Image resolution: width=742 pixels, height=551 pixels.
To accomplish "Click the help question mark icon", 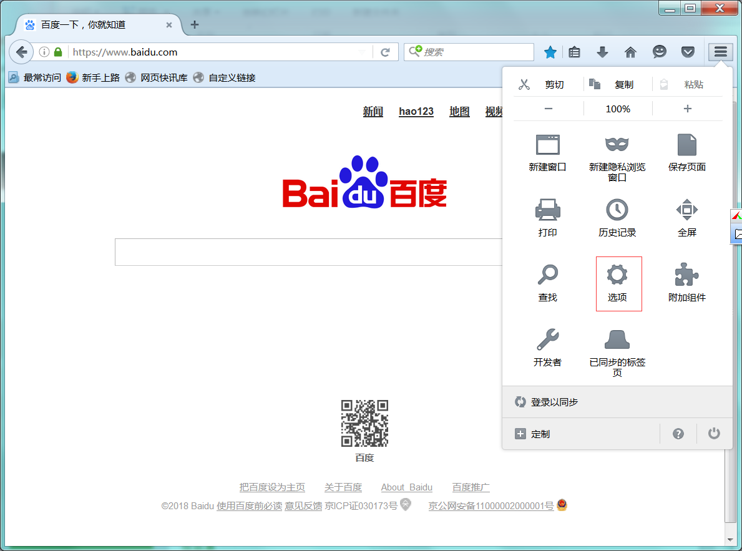I will (678, 434).
